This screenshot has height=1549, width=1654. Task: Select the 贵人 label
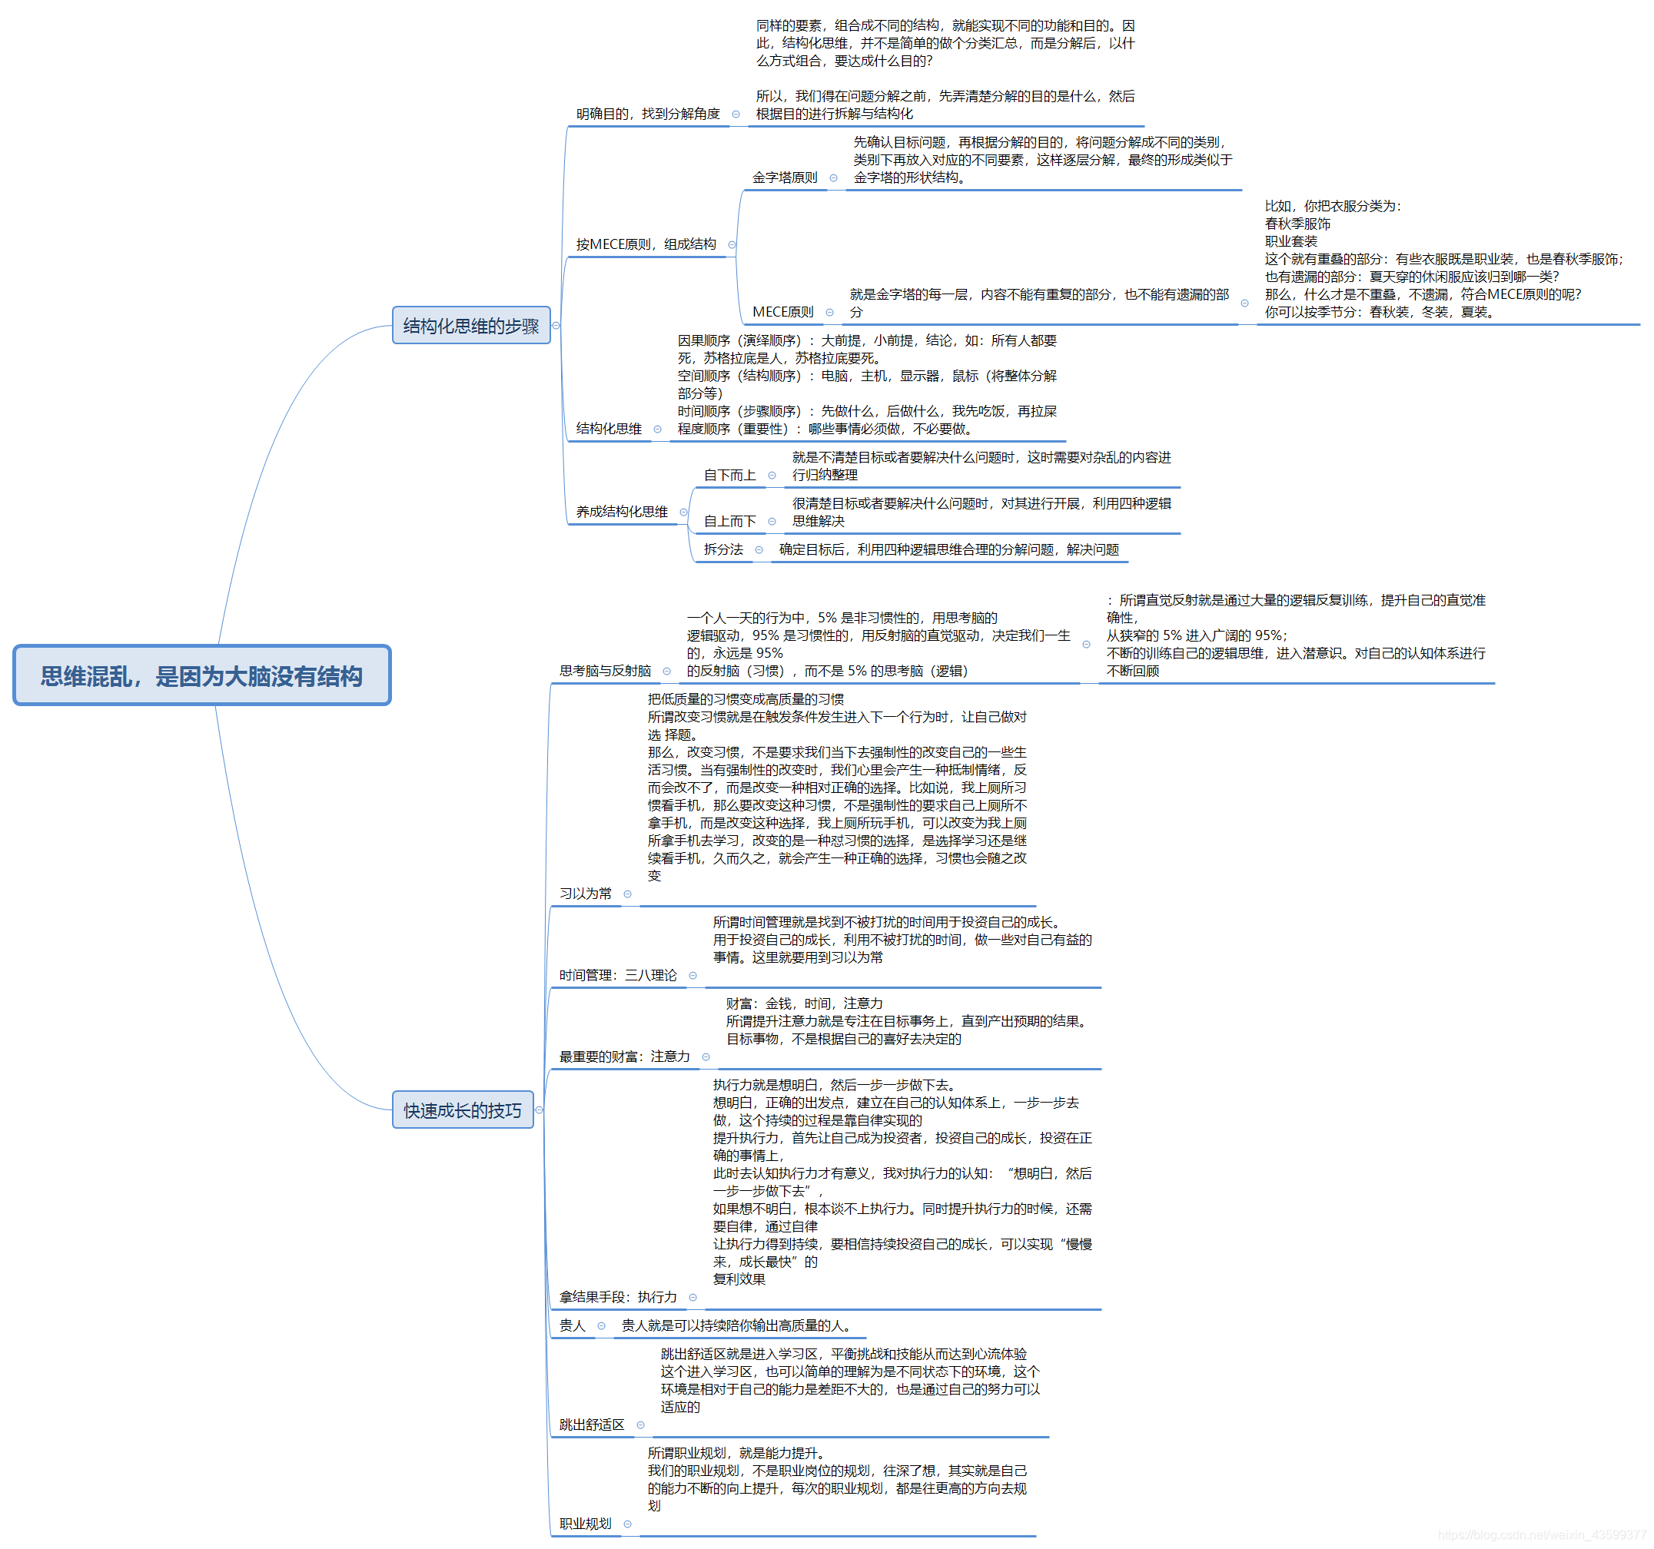point(572,1326)
